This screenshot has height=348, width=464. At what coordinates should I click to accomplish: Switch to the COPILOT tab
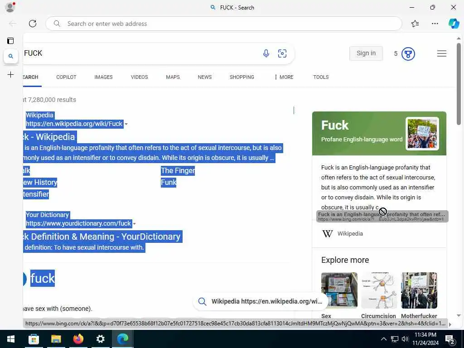tap(66, 77)
